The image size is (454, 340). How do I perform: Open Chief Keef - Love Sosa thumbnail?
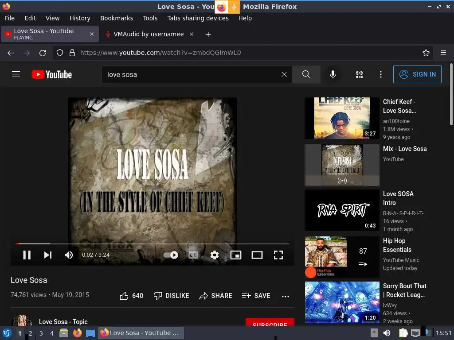[x=342, y=118]
